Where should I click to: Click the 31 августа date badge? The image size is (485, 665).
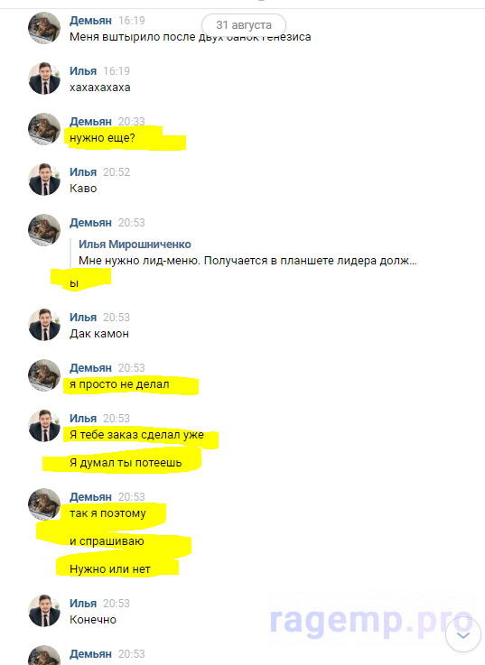click(244, 25)
